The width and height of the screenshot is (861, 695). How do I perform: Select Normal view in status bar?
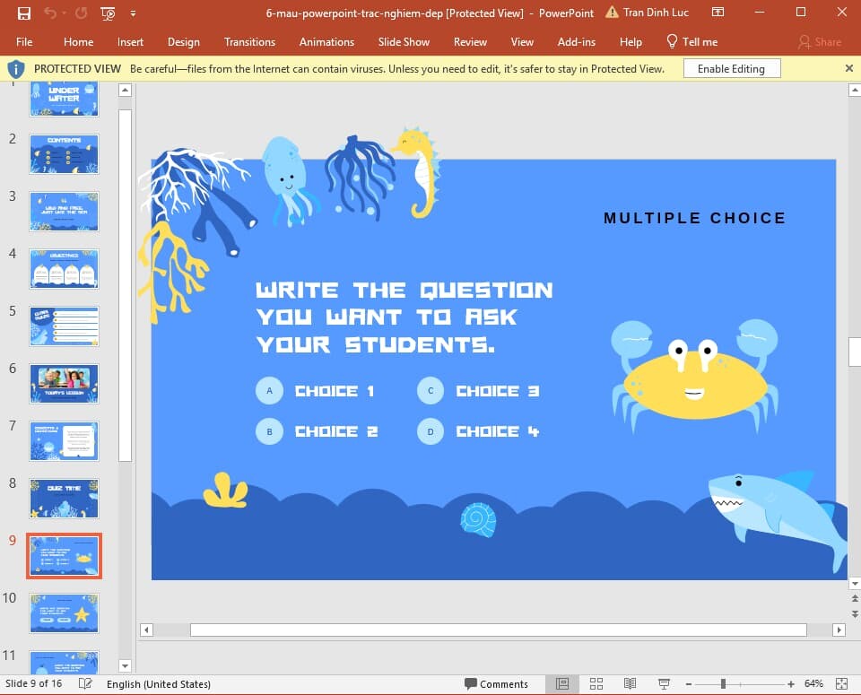(562, 684)
